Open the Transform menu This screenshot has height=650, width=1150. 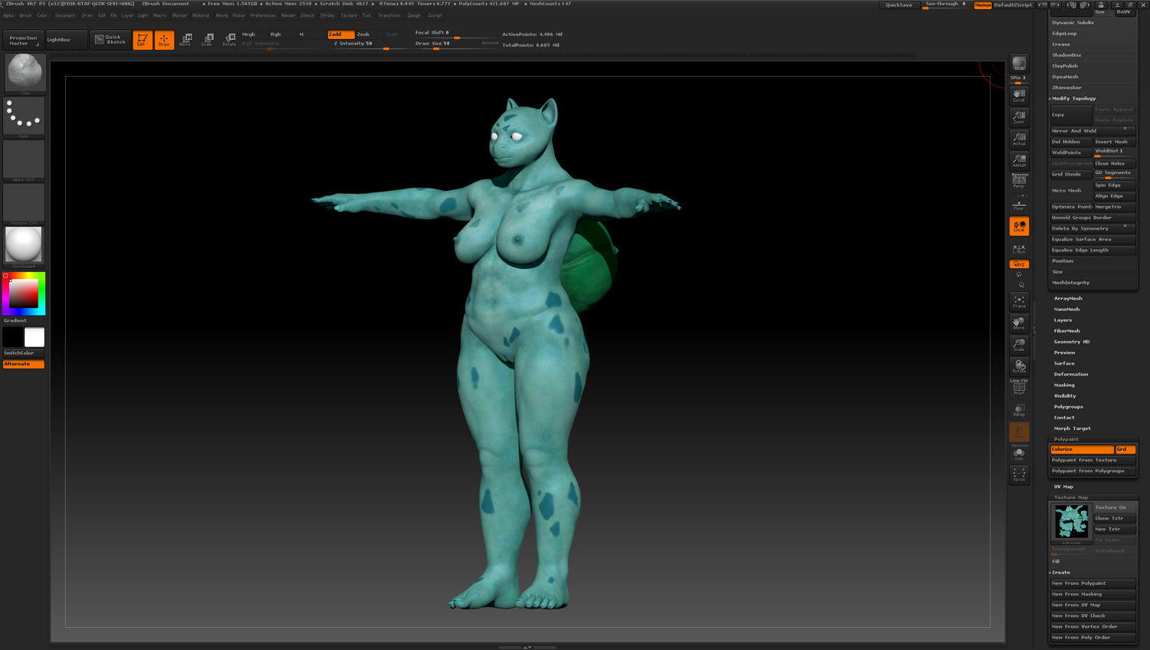(x=389, y=15)
